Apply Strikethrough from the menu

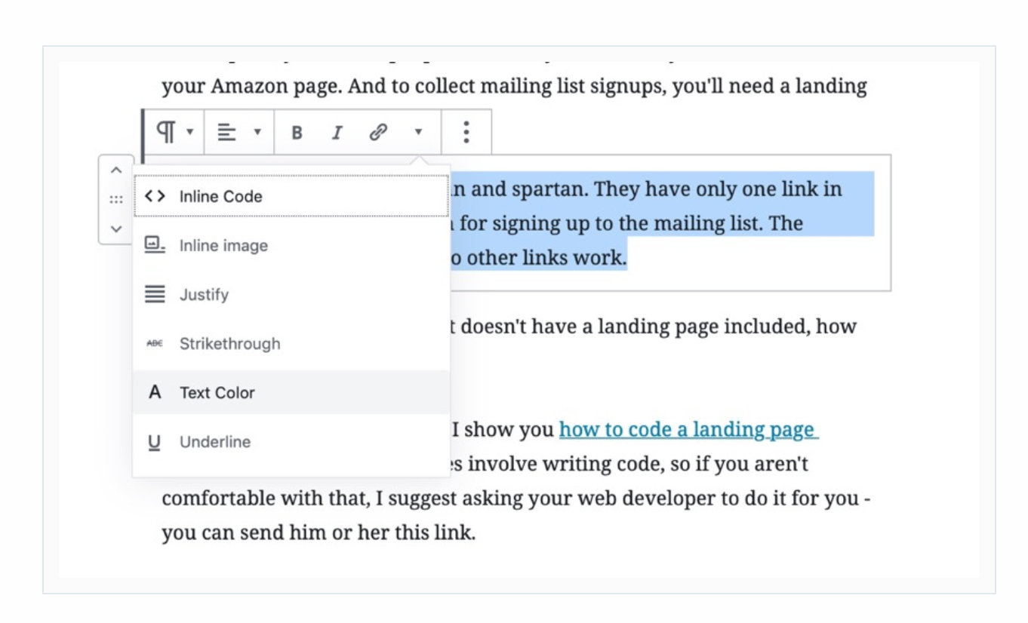pos(291,344)
